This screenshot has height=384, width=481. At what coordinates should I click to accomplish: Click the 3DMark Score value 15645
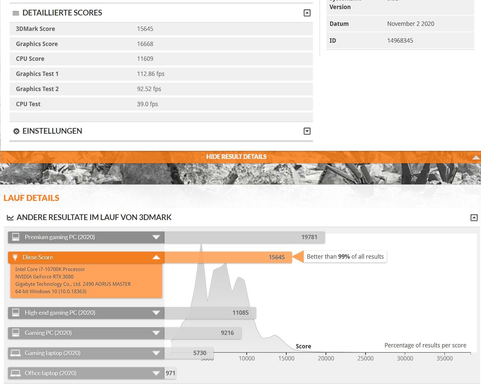[x=145, y=29]
